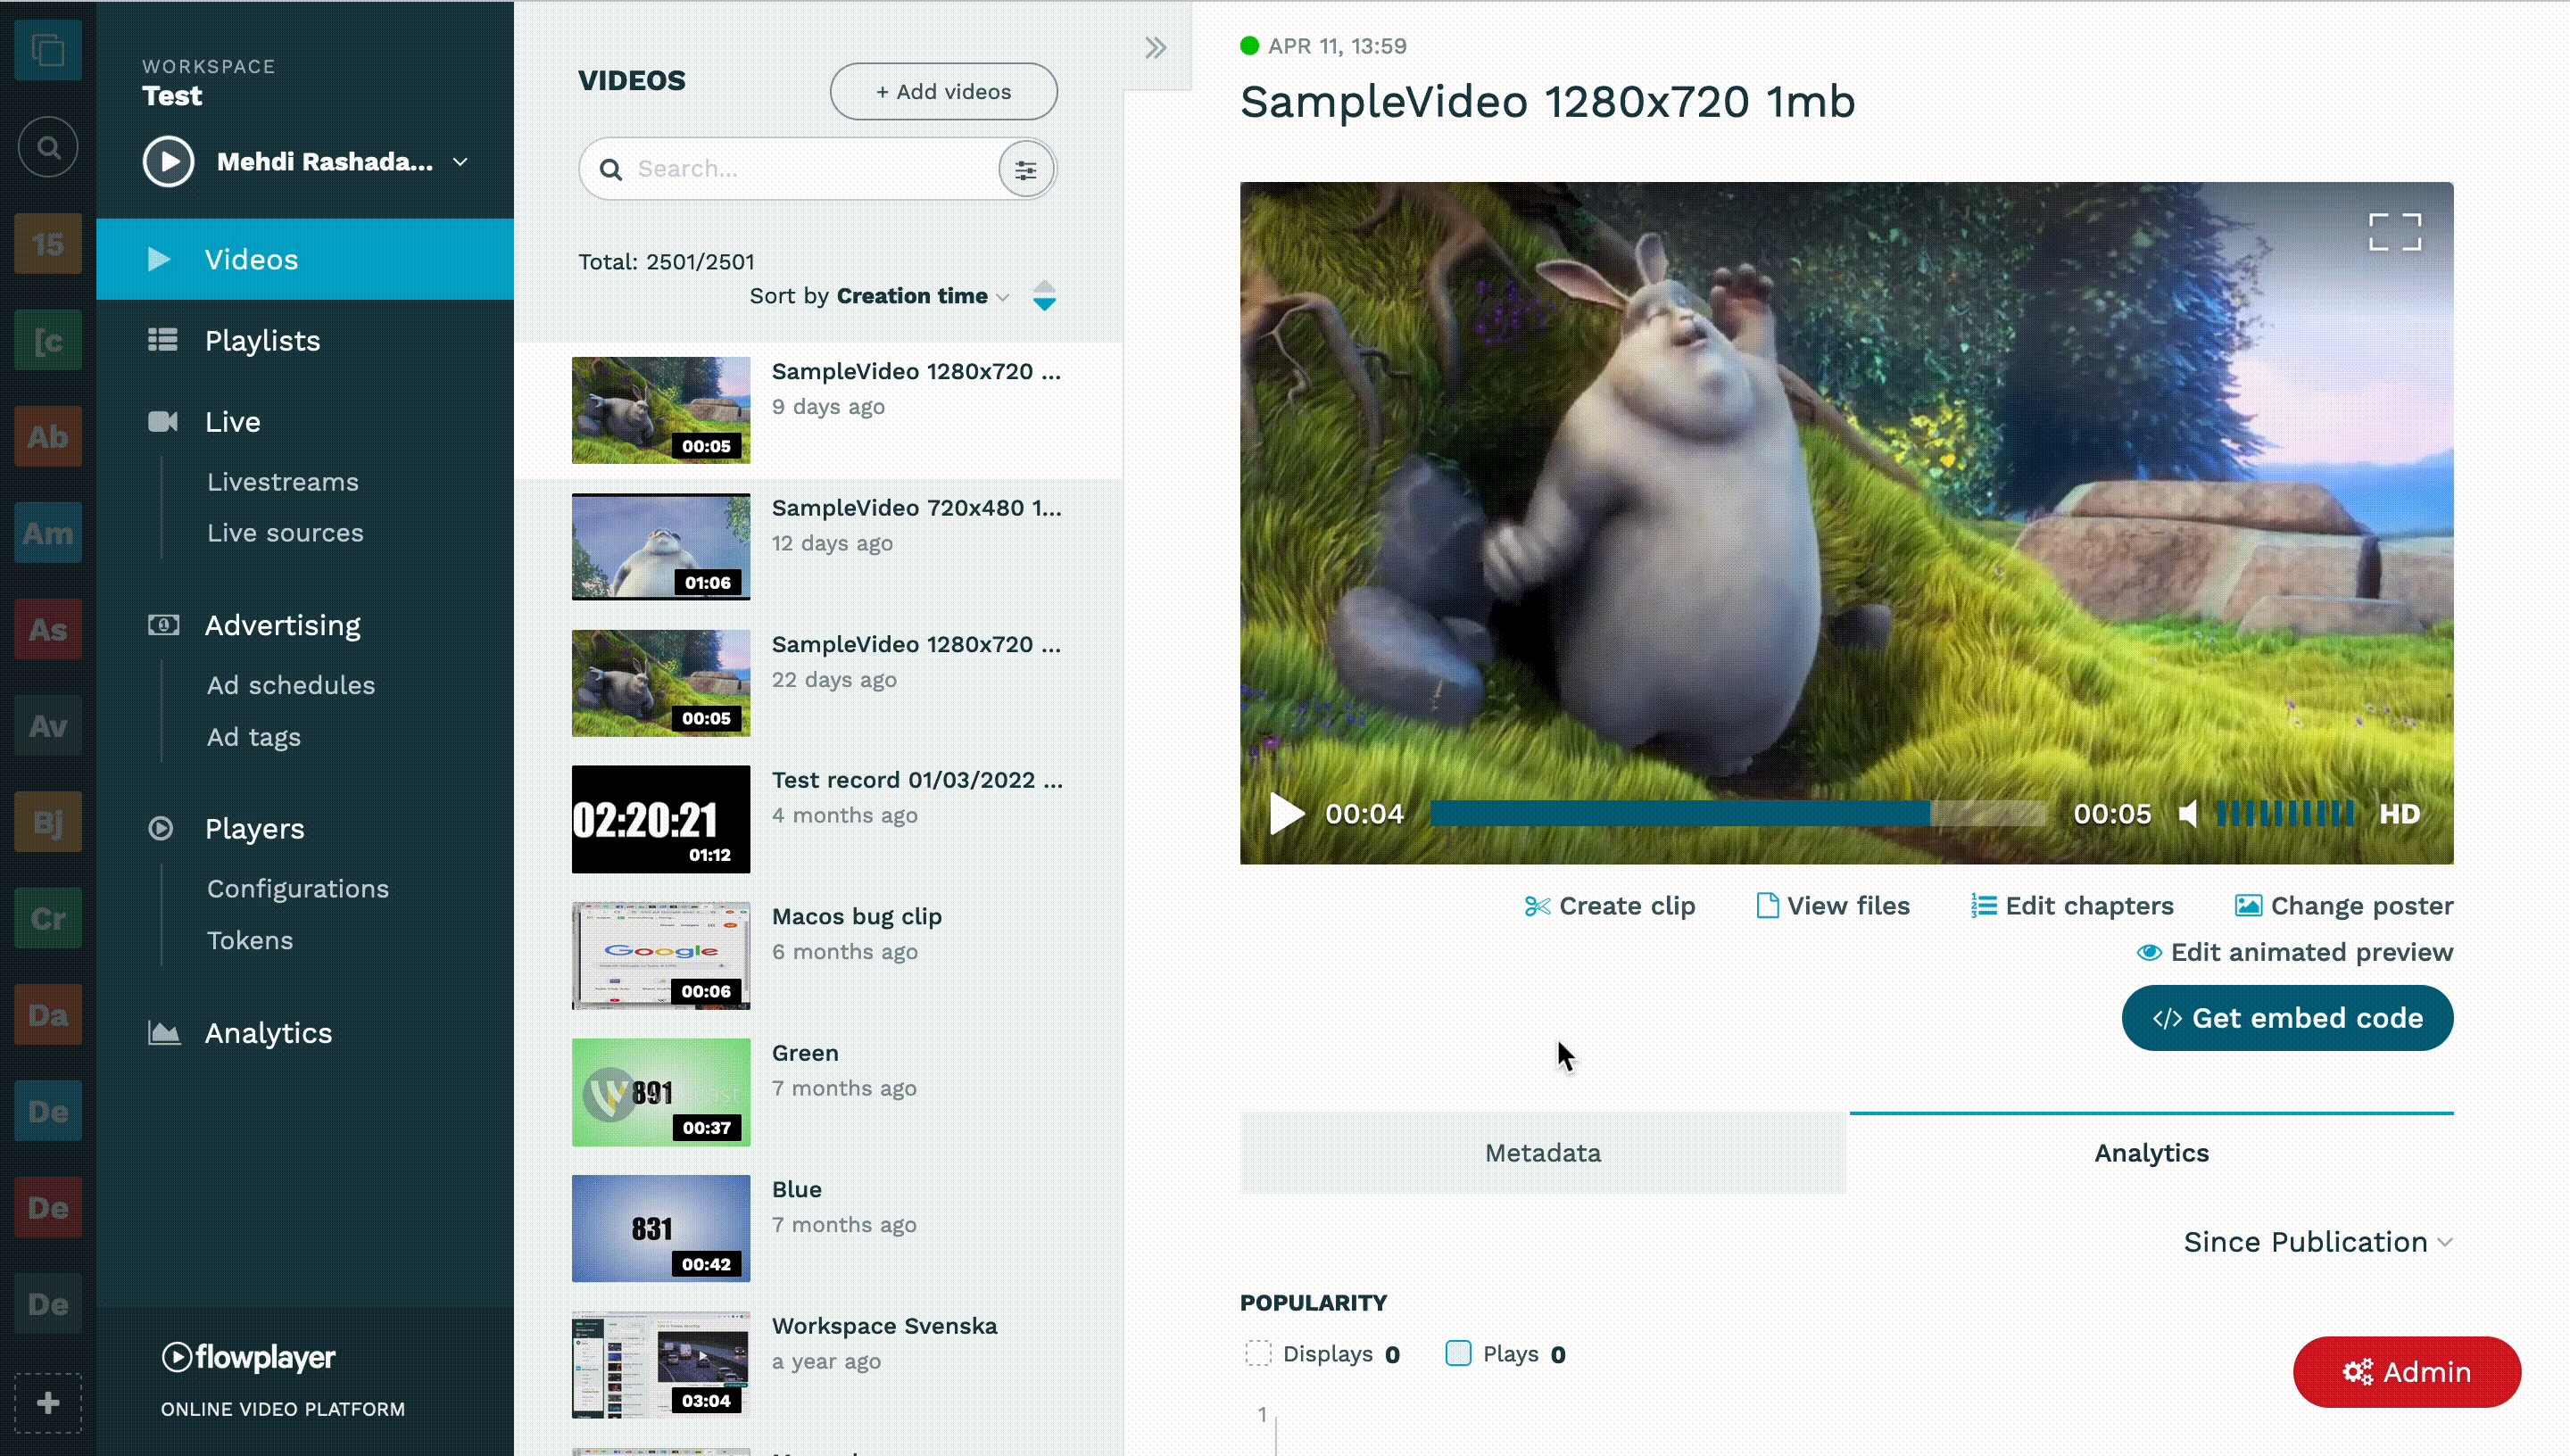The width and height of the screenshot is (2570, 1456).
Task: Click Add videos button
Action: (x=943, y=92)
